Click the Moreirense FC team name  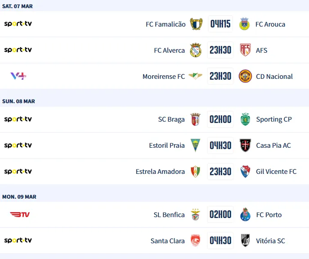tap(164, 77)
